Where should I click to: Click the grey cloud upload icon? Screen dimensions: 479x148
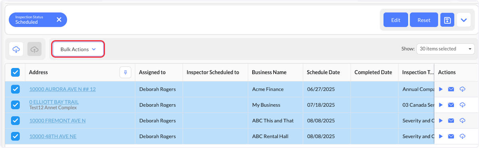click(34, 49)
